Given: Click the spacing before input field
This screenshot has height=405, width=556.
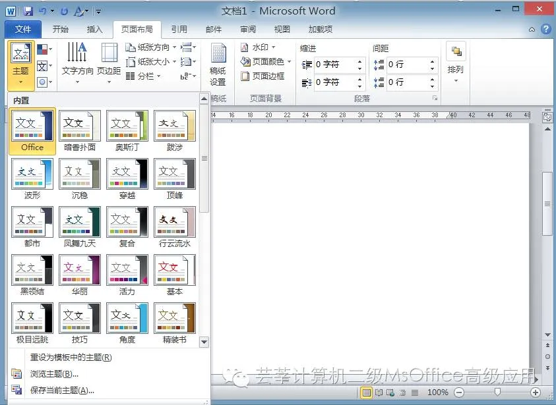Looking at the screenshot, I should pyautogui.click(x=407, y=65).
